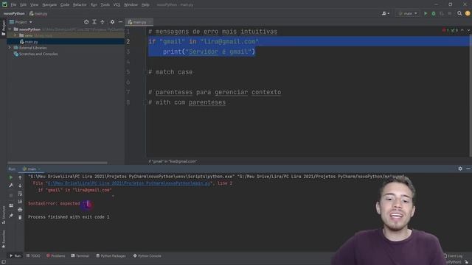The height and width of the screenshot is (265, 472).
Task: Select main.py in the project tree
Action: (x=31, y=42)
